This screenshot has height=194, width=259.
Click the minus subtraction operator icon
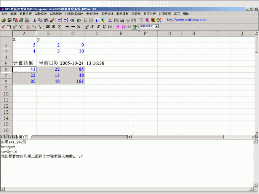pos(73,27)
